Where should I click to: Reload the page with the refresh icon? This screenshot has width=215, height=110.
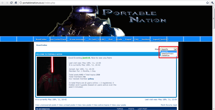click(12, 3)
